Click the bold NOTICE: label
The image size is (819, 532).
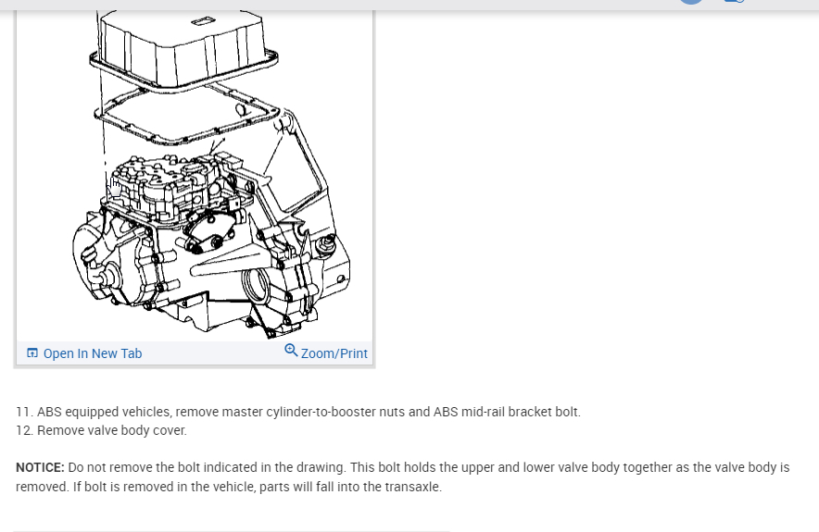pyautogui.click(x=40, y=467)
